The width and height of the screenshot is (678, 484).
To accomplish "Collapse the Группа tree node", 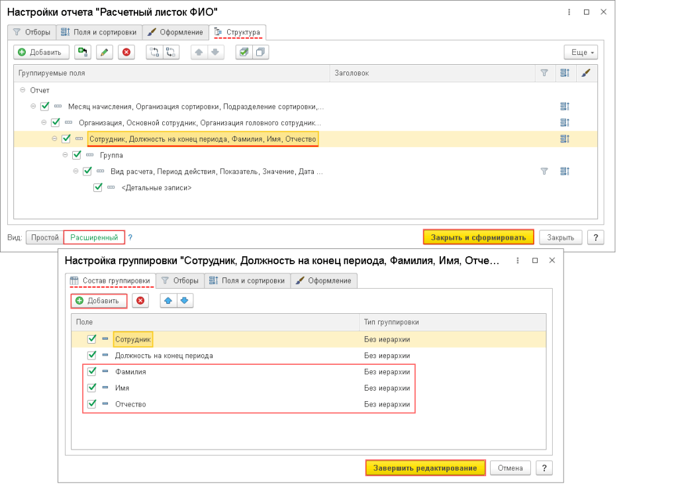I will (x=65, y=155).
